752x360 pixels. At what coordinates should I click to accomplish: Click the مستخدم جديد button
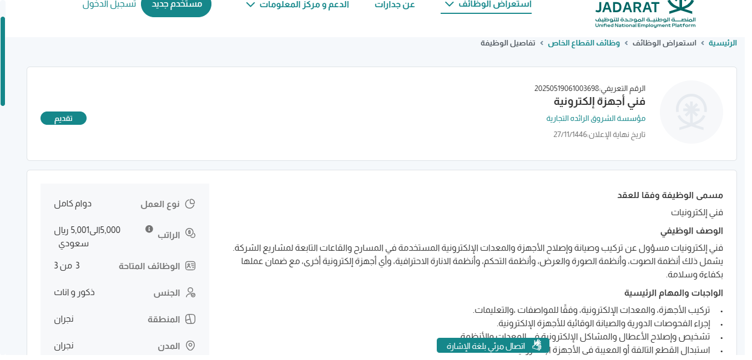pos(176,6)
